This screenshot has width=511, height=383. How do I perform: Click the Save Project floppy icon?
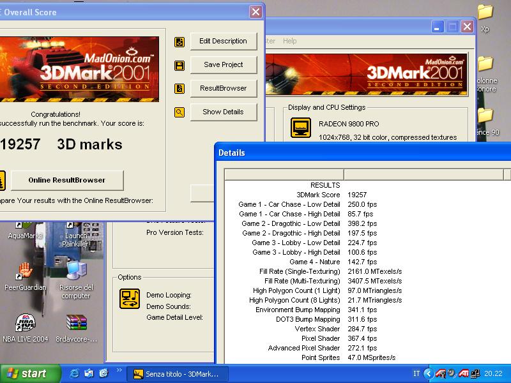(x=179, y=66)
